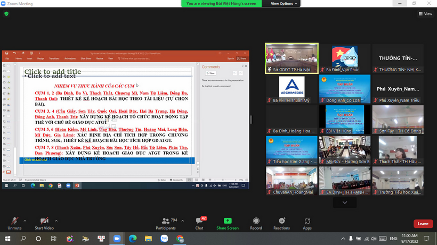Expand the arrow next to Participants count
Screen dimensions: 437x245
coord(183,219)
